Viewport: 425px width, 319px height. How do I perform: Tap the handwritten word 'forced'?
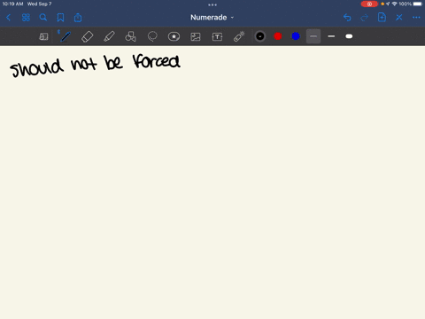pos(157,61)
